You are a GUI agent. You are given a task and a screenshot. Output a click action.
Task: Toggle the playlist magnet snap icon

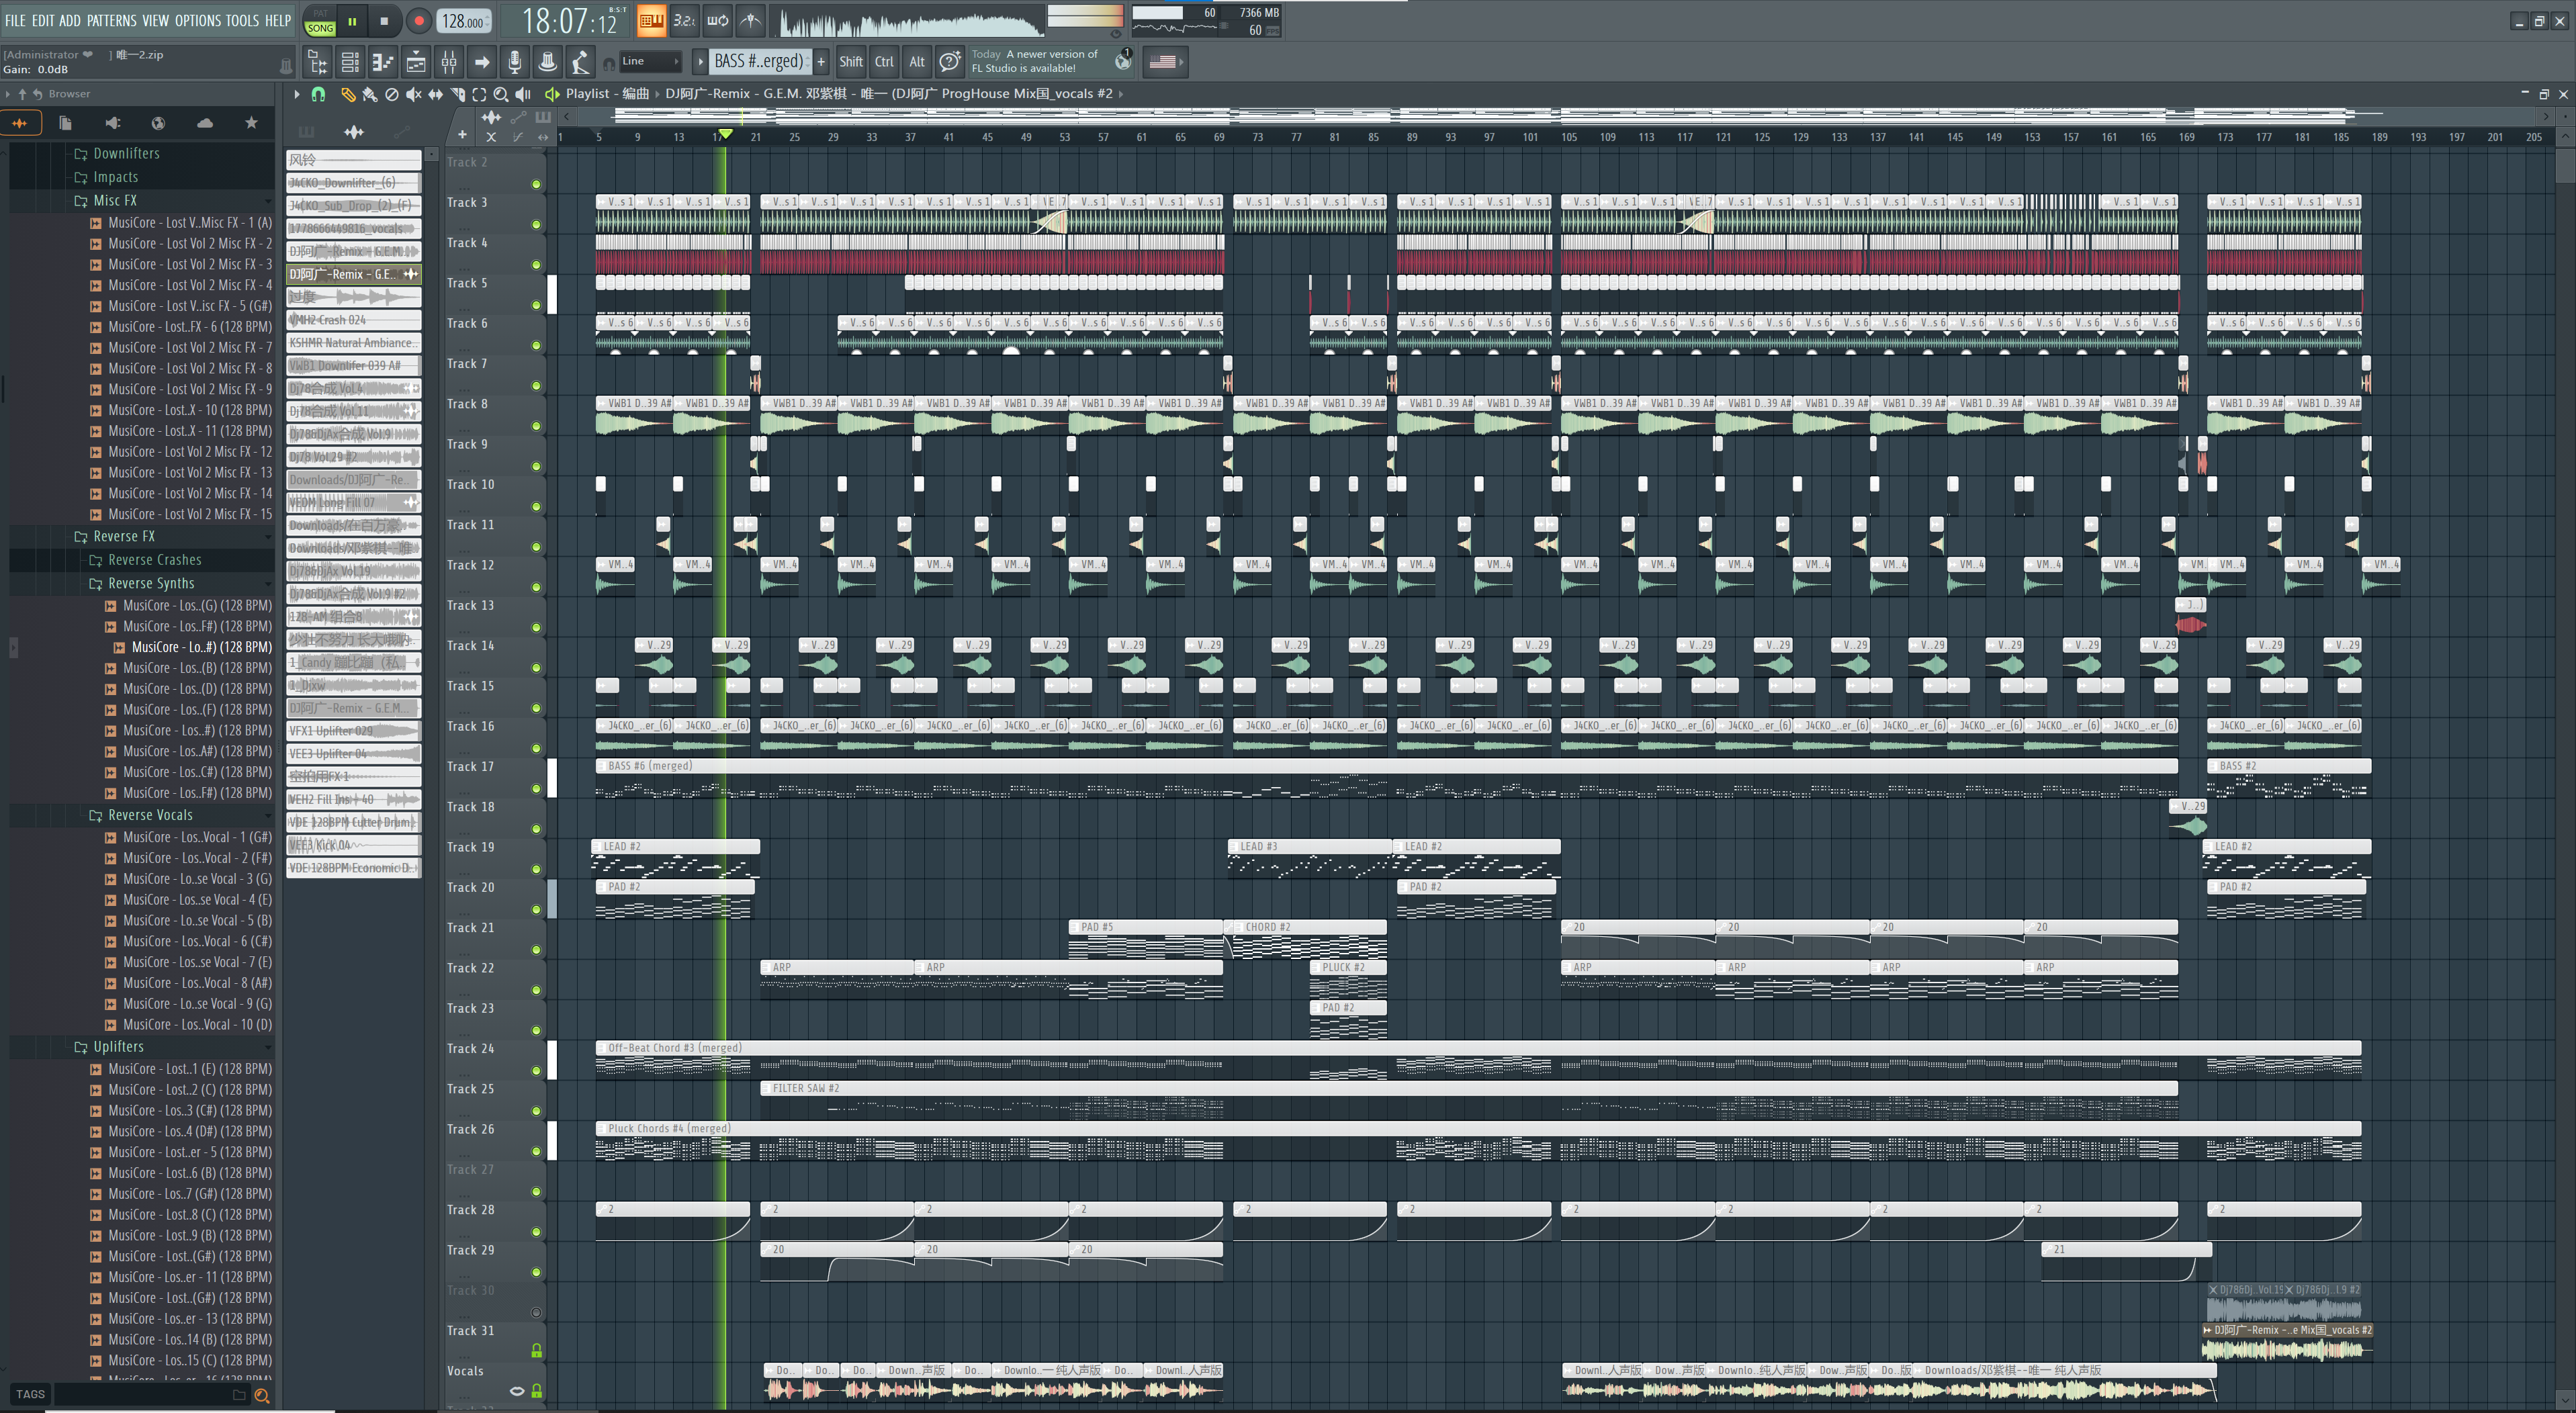318,94
